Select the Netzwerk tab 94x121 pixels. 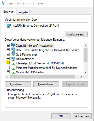pyautogui.click(x=9, y=12)
